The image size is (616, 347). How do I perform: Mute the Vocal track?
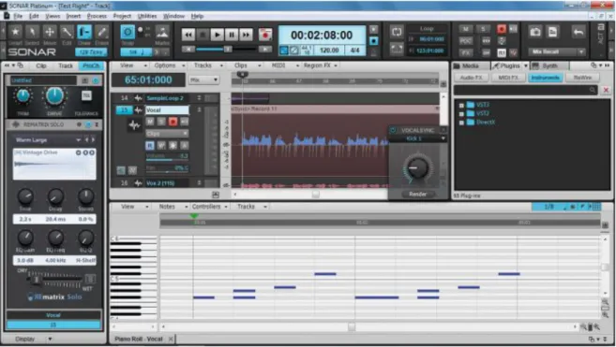150,122
